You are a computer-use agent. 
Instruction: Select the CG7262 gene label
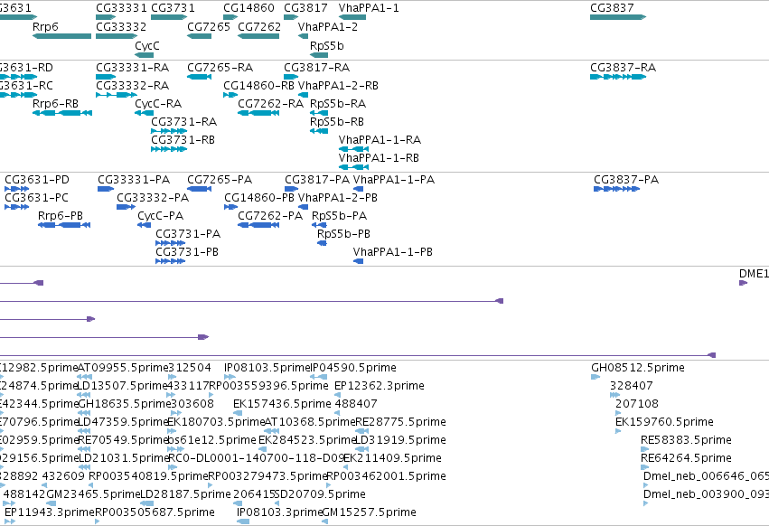pos(259,27)
